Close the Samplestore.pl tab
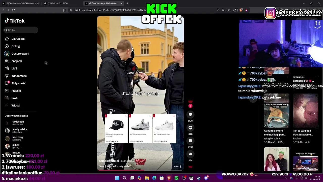This screenshot has height=182, width=323. pyautogui.click(x=121, y=3)
